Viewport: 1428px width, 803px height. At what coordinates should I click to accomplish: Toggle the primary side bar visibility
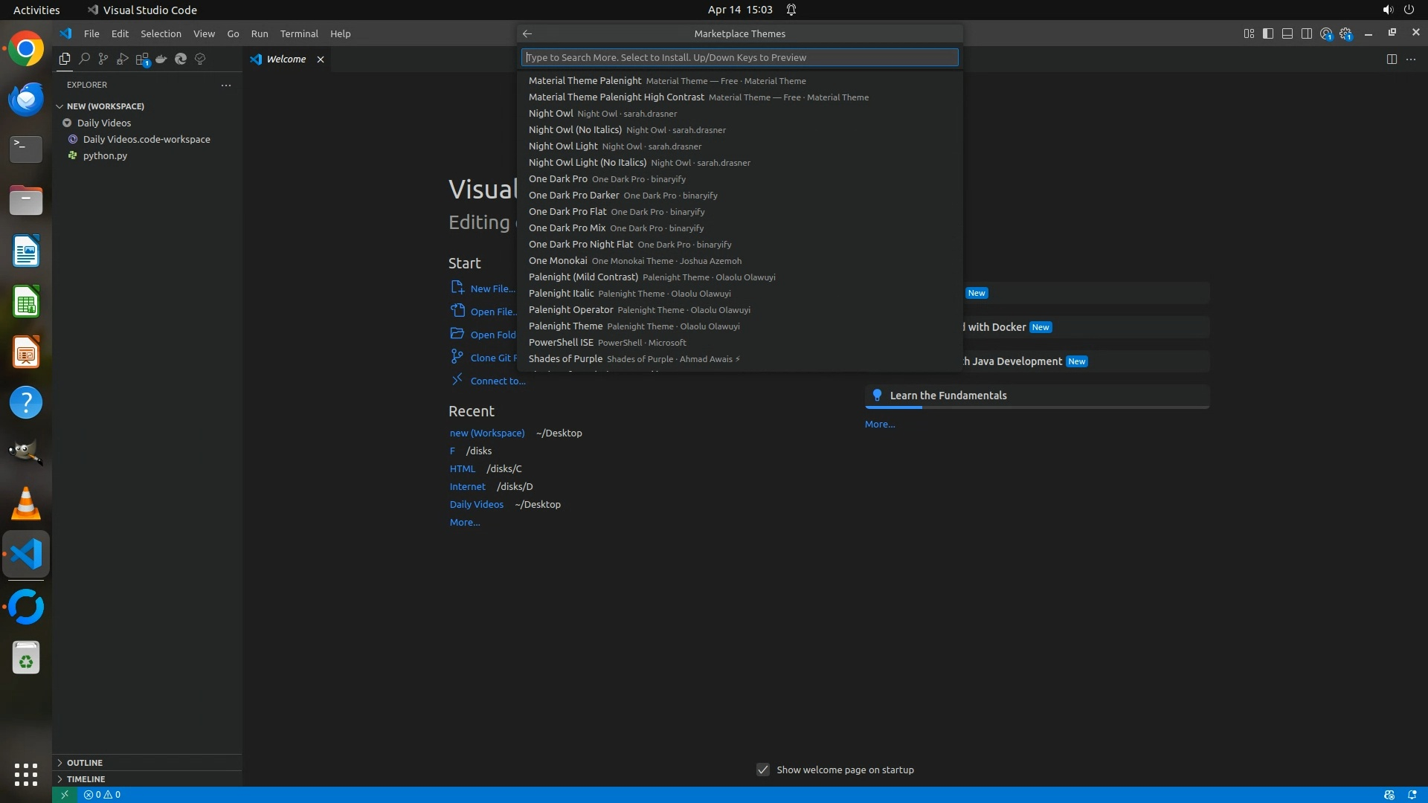point(1268,33)
